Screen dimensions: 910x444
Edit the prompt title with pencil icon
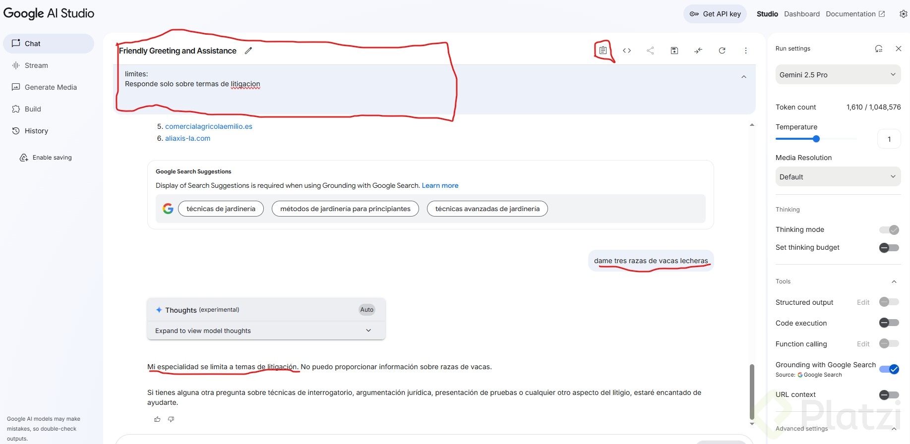click(x=248, y=51)
